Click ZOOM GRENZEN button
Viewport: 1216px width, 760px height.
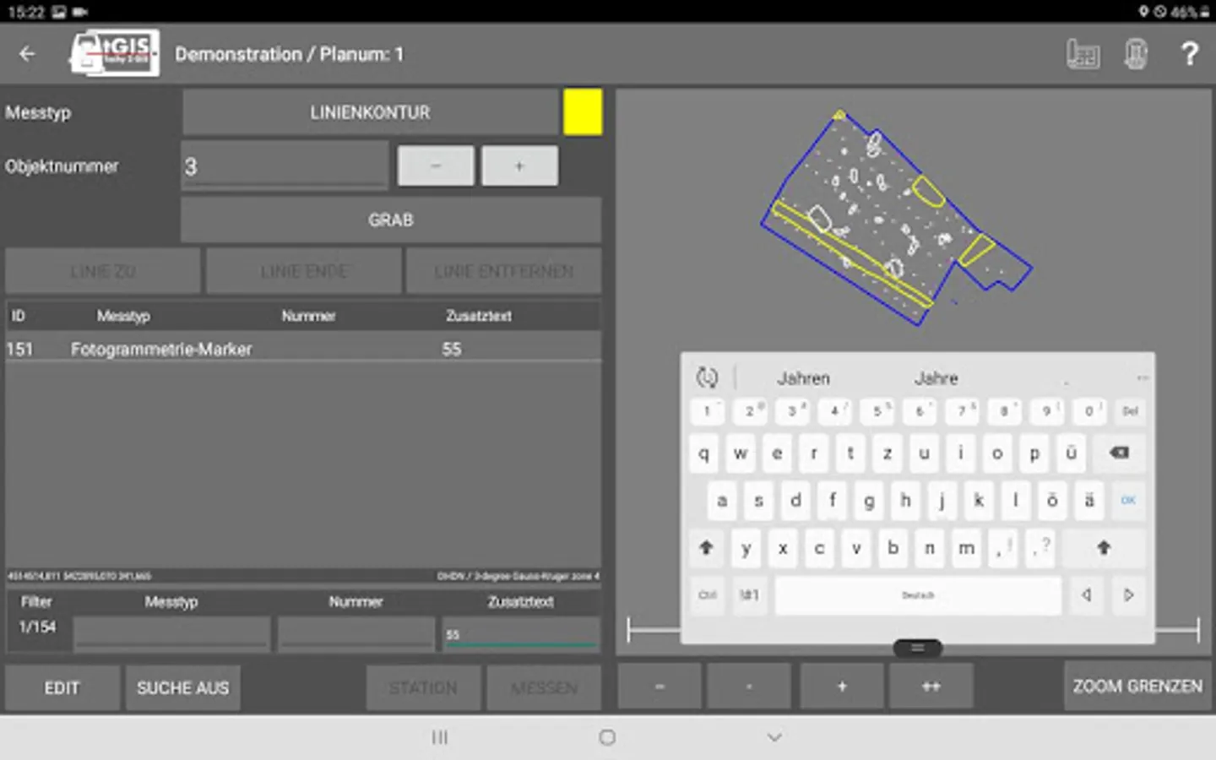(1137, 686)
